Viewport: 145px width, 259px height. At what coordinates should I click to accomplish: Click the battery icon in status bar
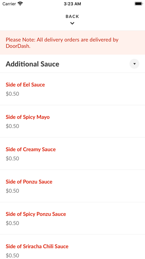coord(139,4)
